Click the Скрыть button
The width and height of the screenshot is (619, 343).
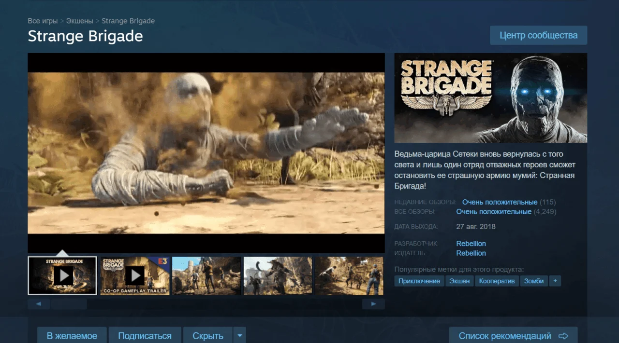click(x=208, y=336)
